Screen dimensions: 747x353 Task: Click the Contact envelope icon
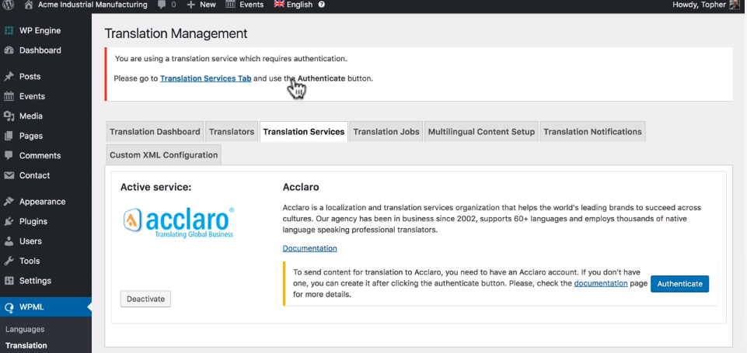9,175
